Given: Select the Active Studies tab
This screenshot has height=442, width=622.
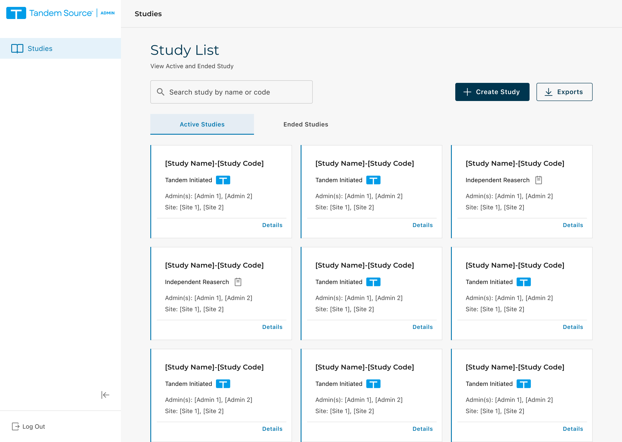Looking at the screenshot, I should point(202,124).
